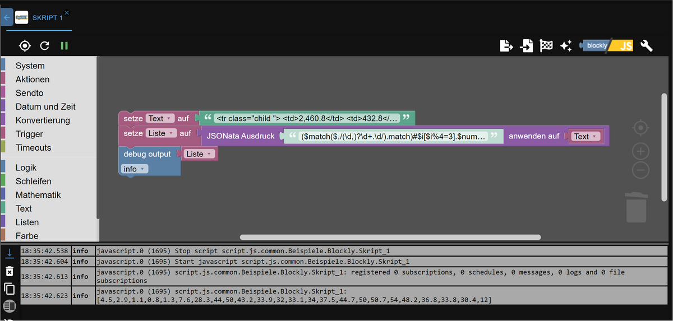Click the checkered flag check icon
The image size is (673, 321).
tap(546, 46)
